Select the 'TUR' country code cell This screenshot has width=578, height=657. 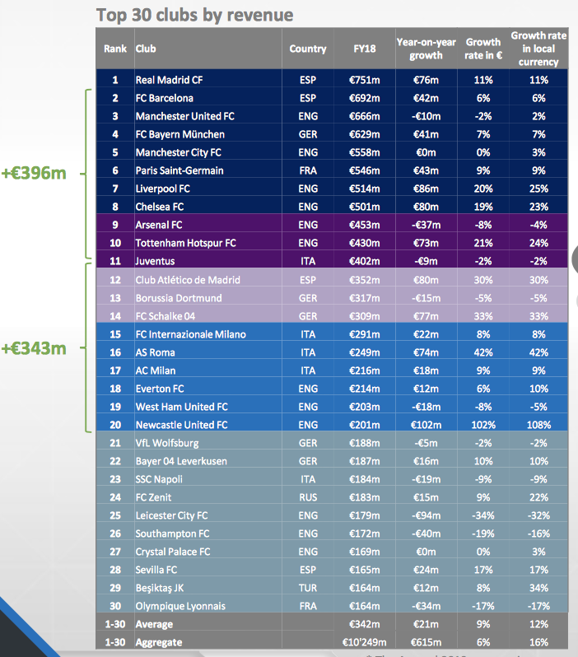[308, 588]
